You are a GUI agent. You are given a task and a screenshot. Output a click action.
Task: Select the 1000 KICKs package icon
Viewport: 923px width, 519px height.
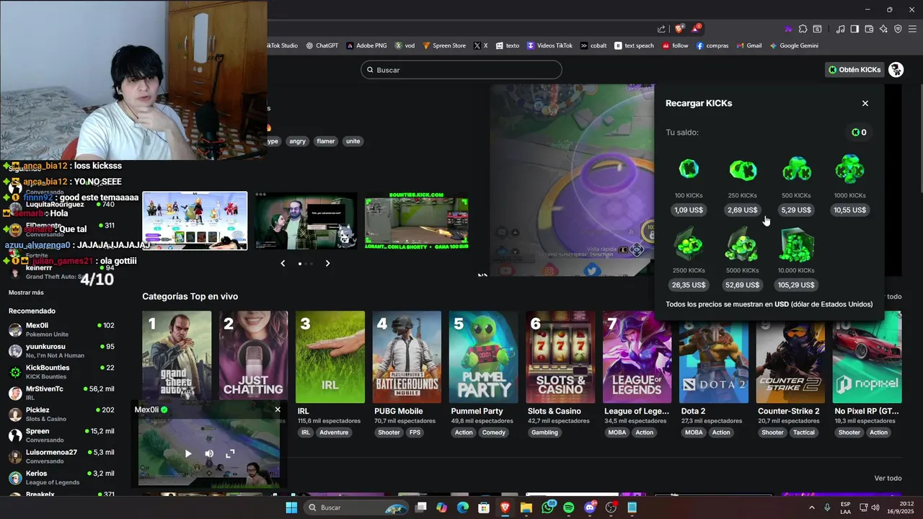[849, 170]
